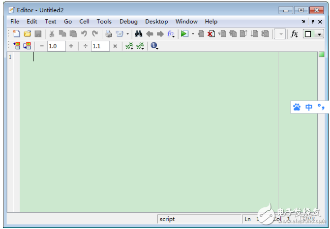Viewport: 330px width, 229px height.
Task: Click the multiply button after 1.1
Action: pyautogui.click(x=115, y=46)
